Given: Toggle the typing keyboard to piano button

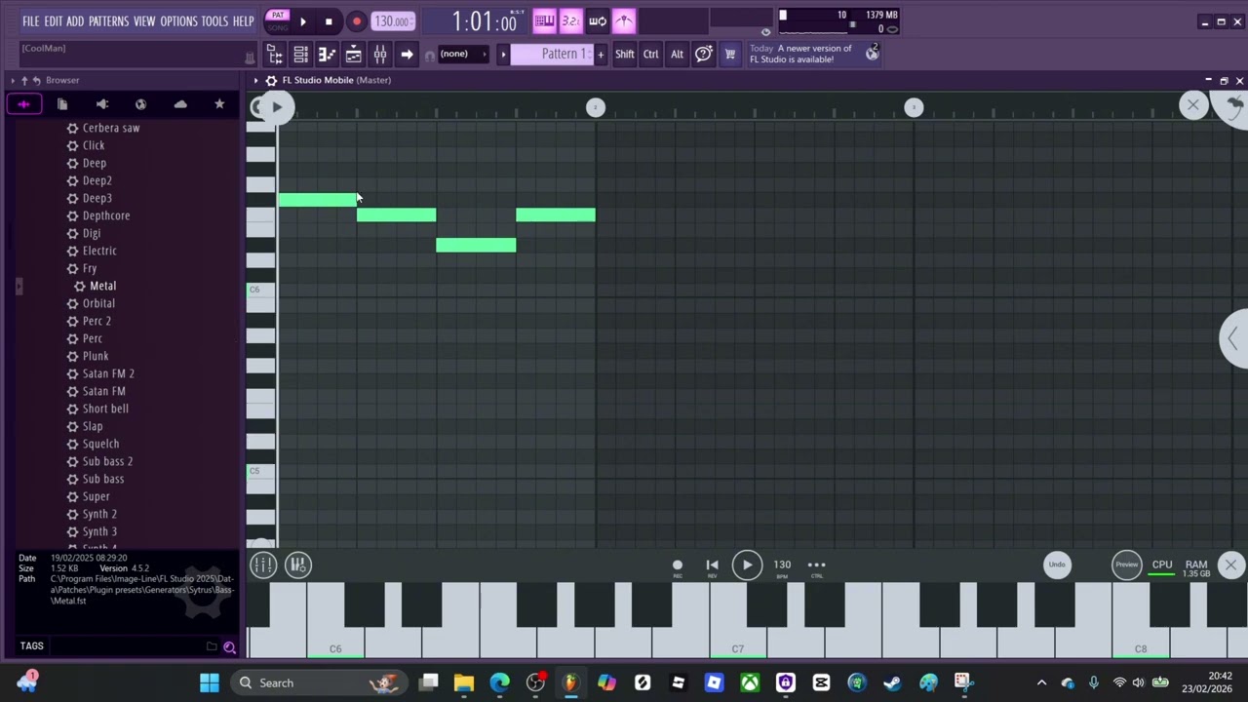Looking at the screenshot, I should point(544,20).
